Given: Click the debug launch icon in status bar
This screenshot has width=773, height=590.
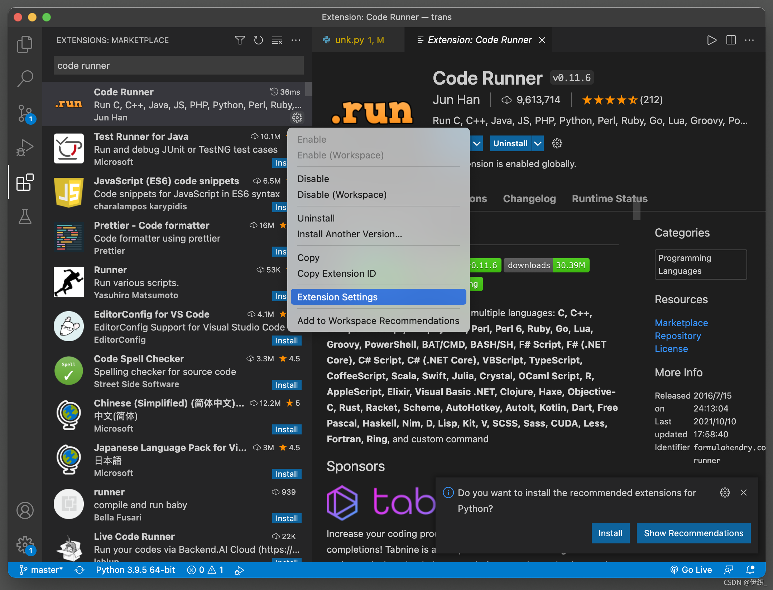Looking at the screenshot, I should 239,570.
